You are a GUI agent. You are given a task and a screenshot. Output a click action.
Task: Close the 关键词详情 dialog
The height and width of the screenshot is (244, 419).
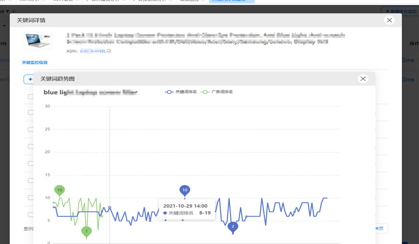tap(389, 20)
